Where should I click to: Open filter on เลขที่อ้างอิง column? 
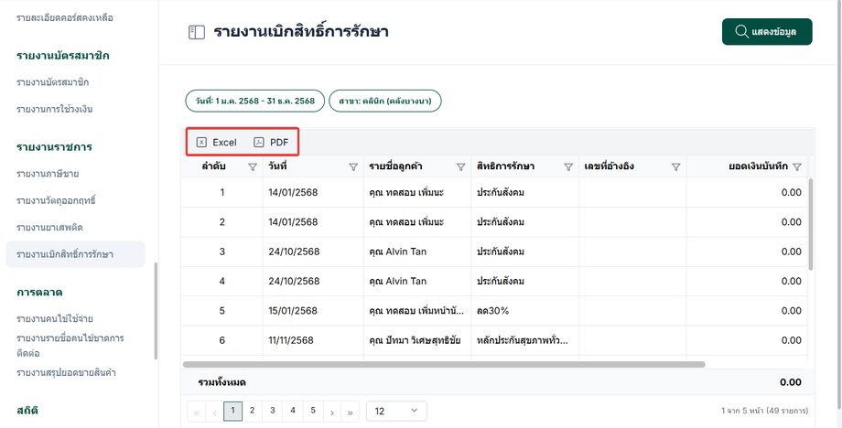tap(676, 167)
